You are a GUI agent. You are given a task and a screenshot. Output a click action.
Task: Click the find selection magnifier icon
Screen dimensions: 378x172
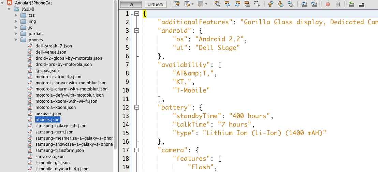pos(217,4)
